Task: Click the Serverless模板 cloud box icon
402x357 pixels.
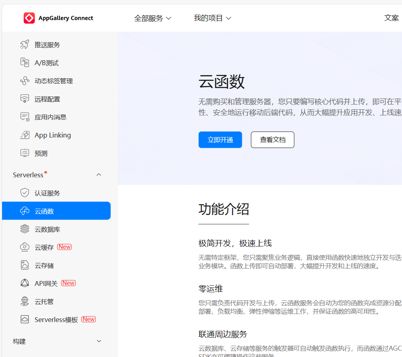Action: [25, 319]
